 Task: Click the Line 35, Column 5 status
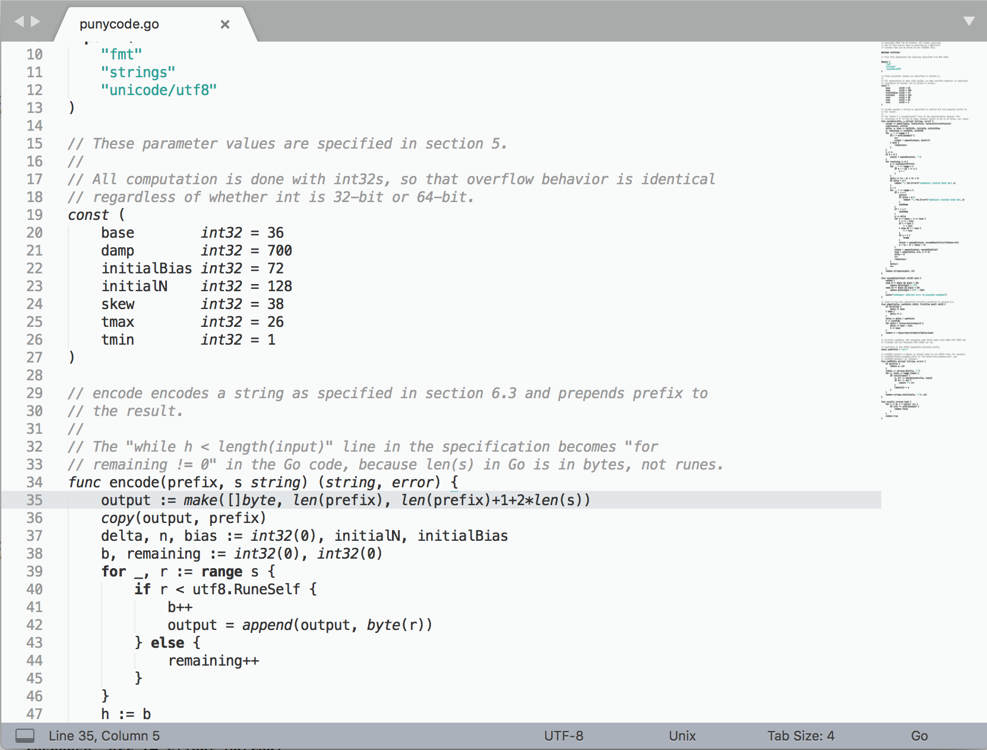(x=104, y=736)
